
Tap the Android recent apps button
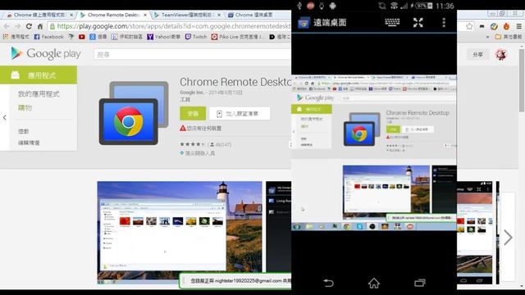click(419, 283)
